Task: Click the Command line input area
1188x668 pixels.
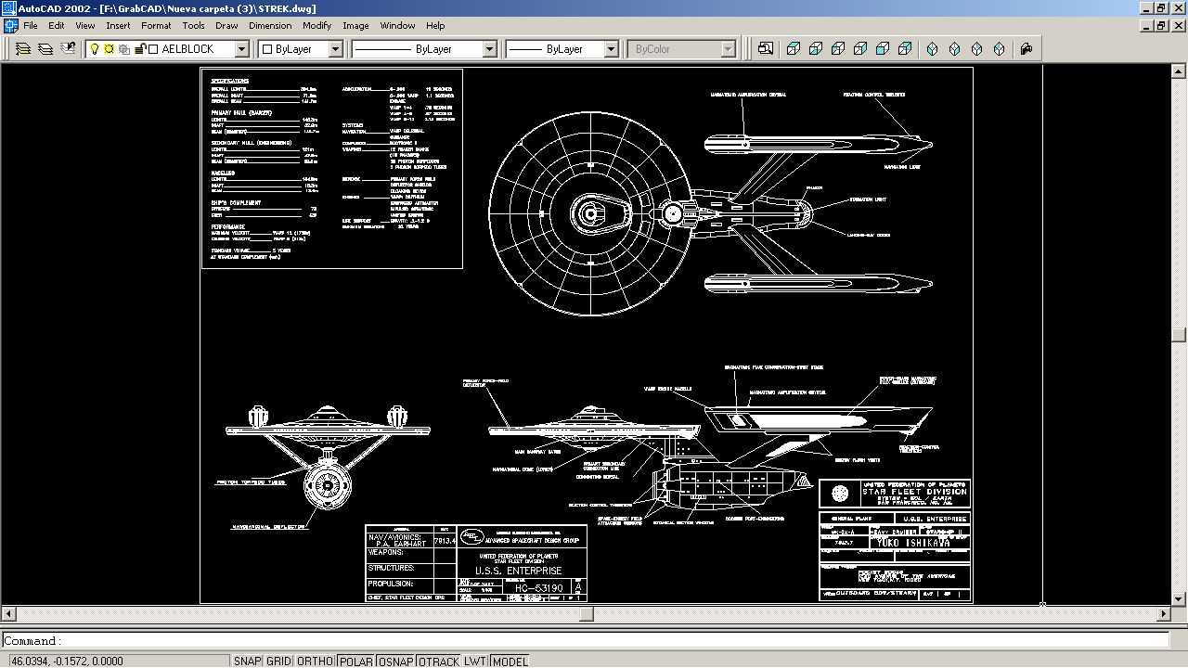Action: (585, 640)
